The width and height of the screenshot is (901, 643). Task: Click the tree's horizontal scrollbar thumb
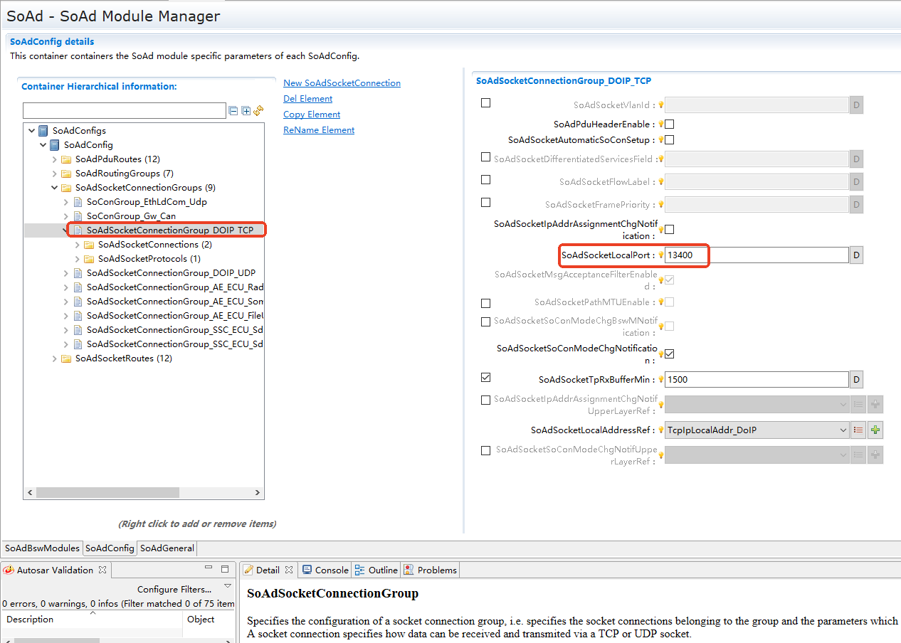click(x=107, y=492)
